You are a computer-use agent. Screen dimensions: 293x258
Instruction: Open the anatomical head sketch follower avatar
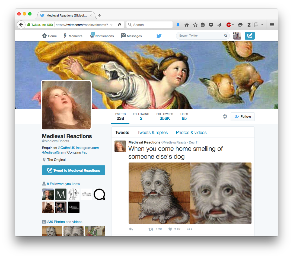(74, 195)
